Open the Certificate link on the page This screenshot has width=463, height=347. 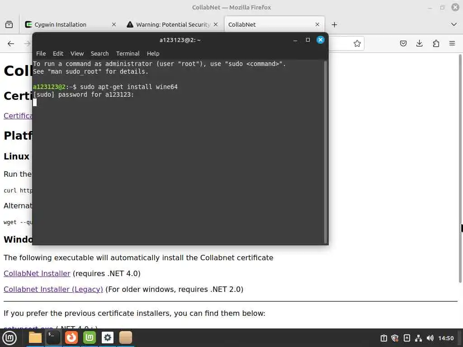click(18, 116)
